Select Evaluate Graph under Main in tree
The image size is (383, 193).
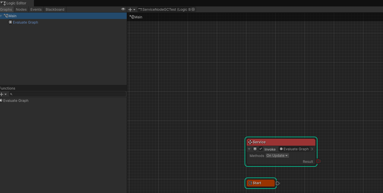pyautogui.click(x=25, y=22)
